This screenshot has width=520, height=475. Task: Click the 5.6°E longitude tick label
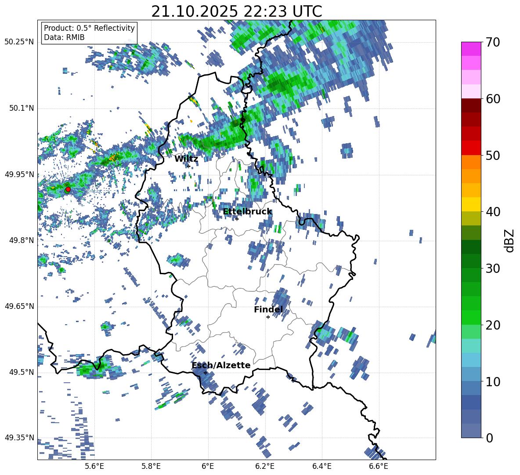click(94, 466)
